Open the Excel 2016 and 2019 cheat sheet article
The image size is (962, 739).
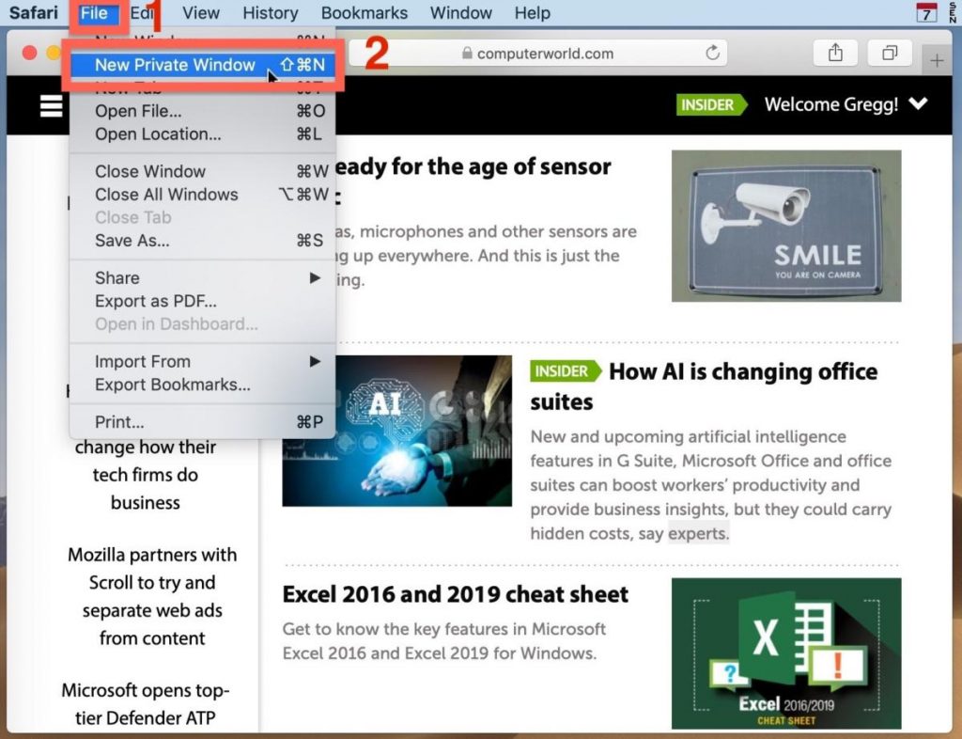(x=454, y=594)
